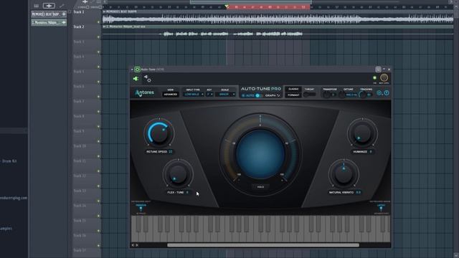
Task: Click the Retune Speed value field
Action: pyautogui.click(x=171, y=152)
